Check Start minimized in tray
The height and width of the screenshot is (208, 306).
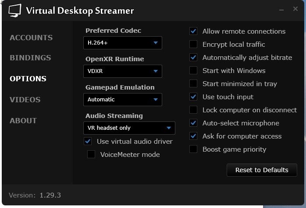193,83
